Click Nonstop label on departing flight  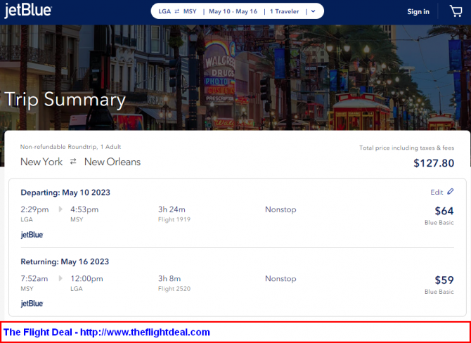point(280,209)
